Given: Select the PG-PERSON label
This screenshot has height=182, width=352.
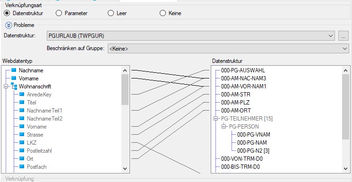Looking at the screenshot, I should [x=244, y=127].
